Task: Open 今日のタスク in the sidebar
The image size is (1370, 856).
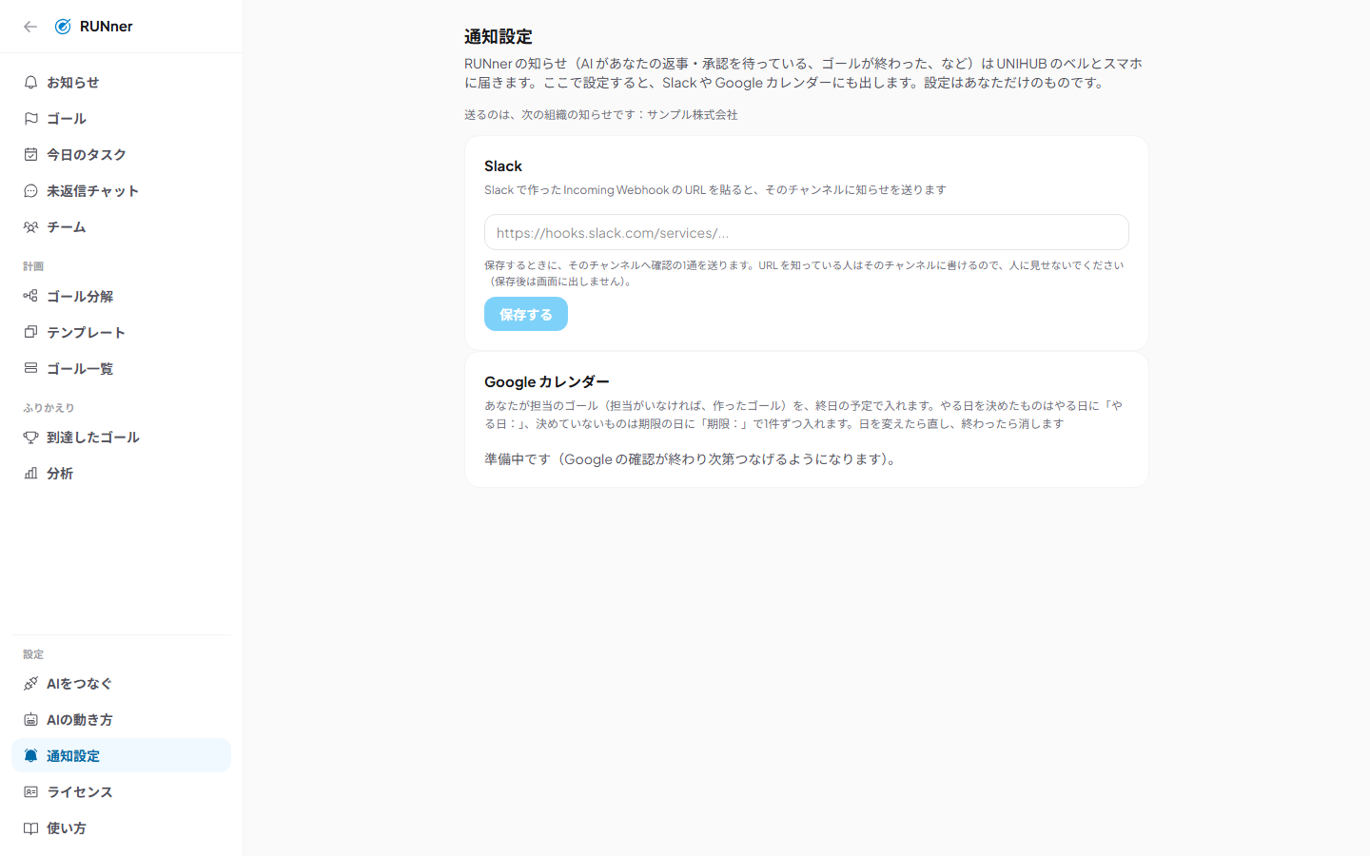Action: [x=121, y=155]
